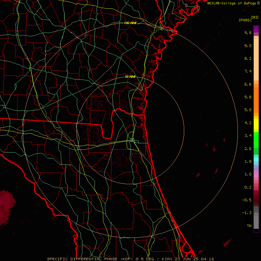This screenshot has height=261, width=261.
Task: Click the 7.4 value on the color scale
Action: pos(248,71)
